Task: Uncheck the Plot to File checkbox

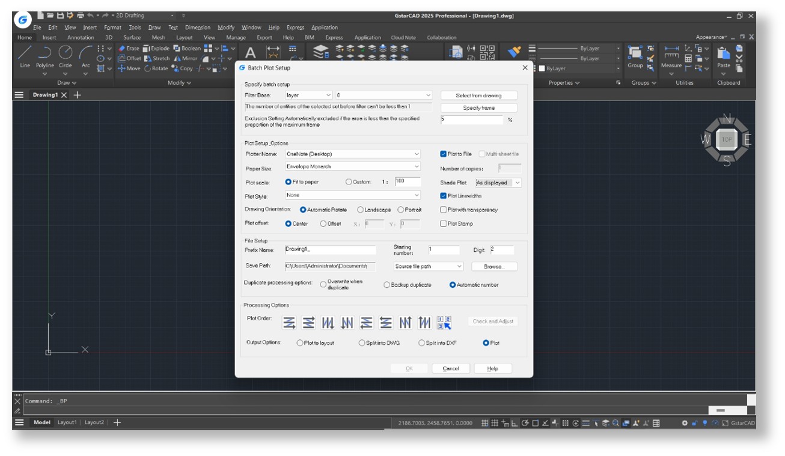Action: (444, 154)
